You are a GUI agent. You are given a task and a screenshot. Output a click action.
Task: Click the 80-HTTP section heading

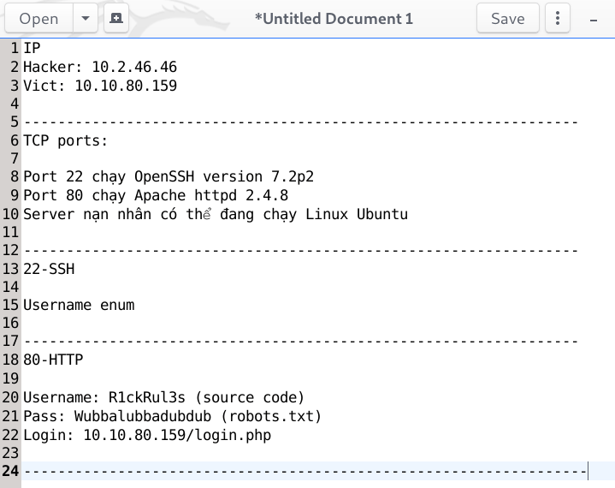[53, 360]
